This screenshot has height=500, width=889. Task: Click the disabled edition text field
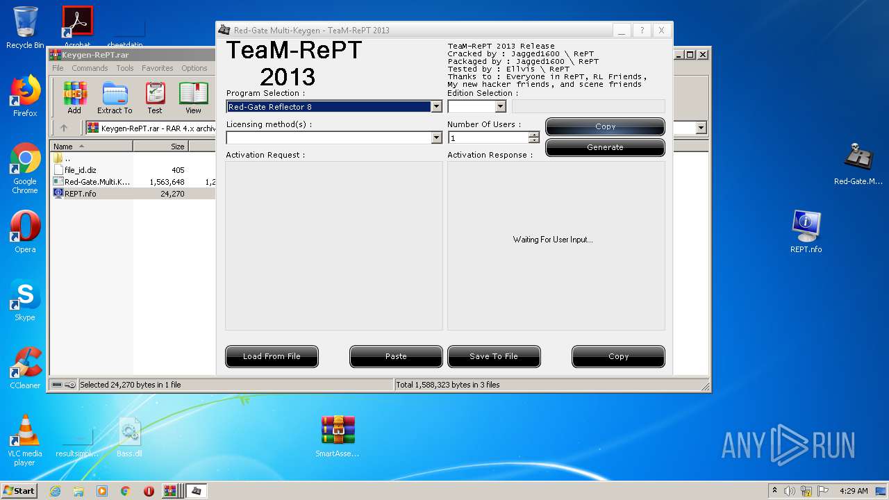pos(588,107)
